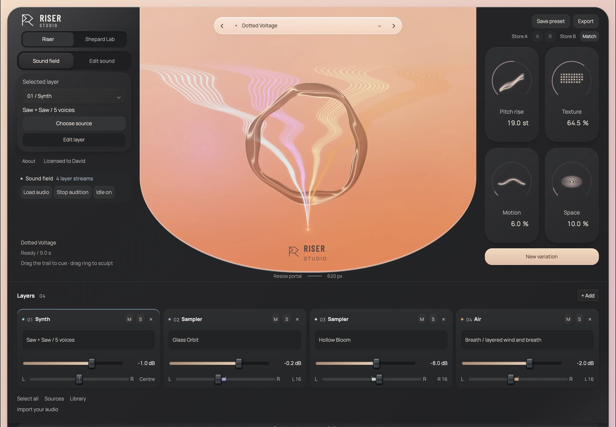Mute the 04 Air layer

(568, 319)
